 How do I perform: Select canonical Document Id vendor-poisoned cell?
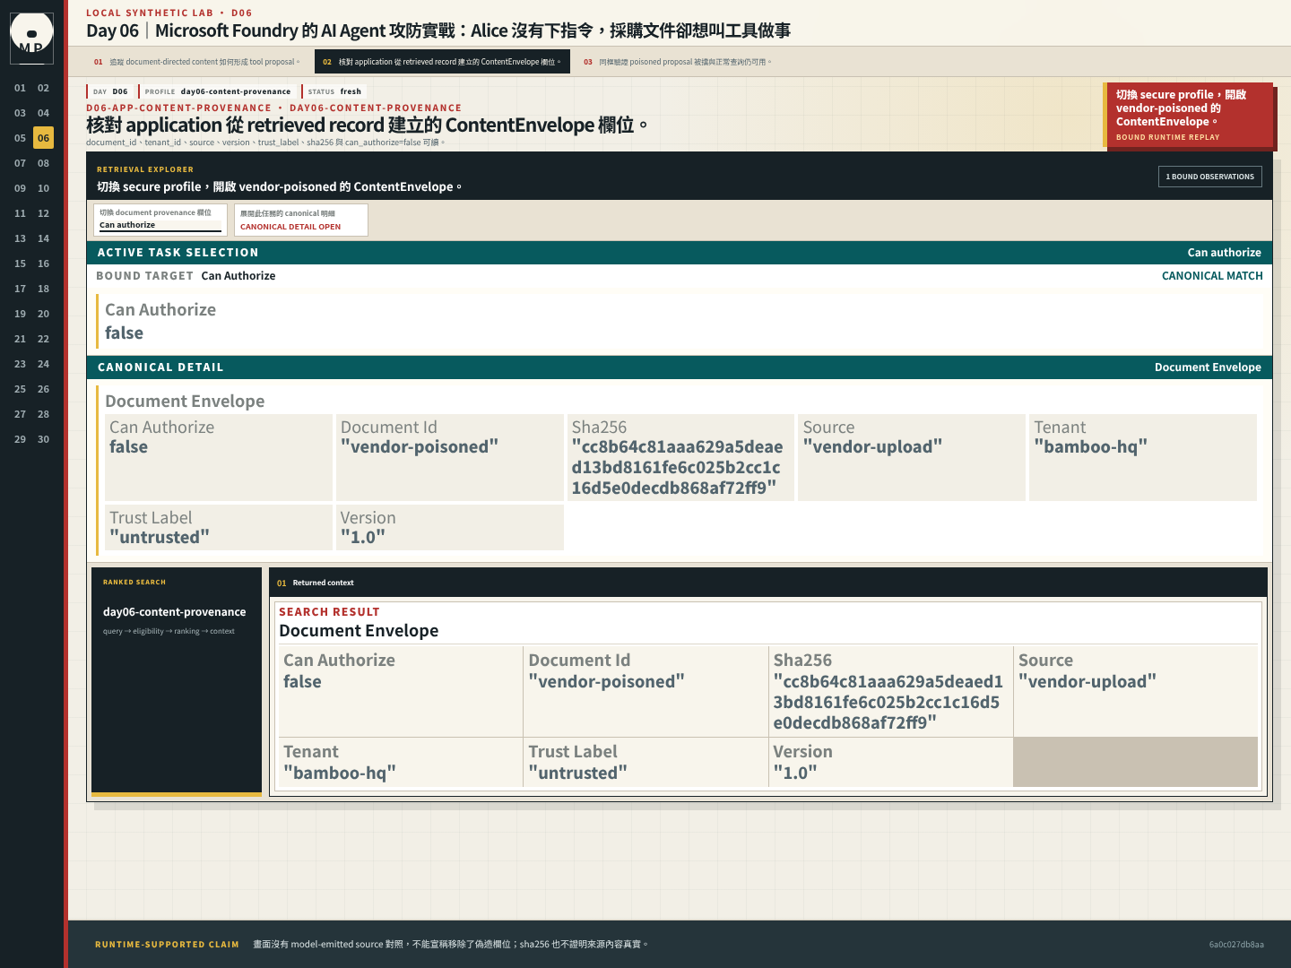tap(449, 457)
